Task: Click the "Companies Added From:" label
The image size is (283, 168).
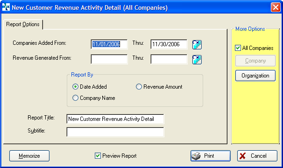Action: tap(39, 43)
